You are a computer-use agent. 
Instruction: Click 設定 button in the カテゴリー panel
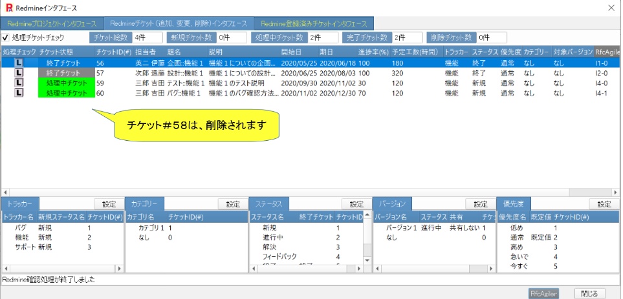(234, 204)
